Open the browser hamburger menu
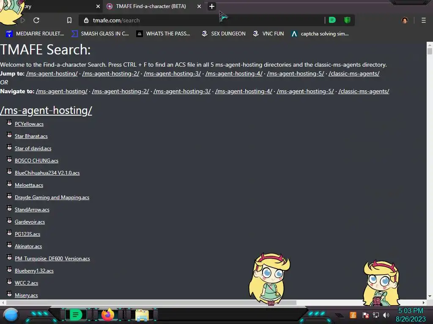The height and width of the screenshot is (324, 433). tap(423, 20)
